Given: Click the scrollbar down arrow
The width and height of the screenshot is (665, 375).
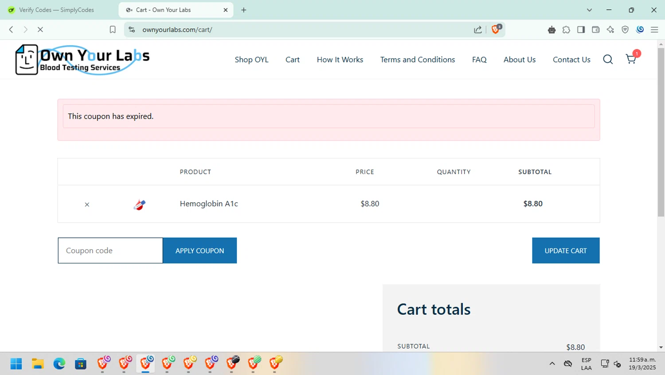Looking at the screenshot, I should (x=661, y=348).
